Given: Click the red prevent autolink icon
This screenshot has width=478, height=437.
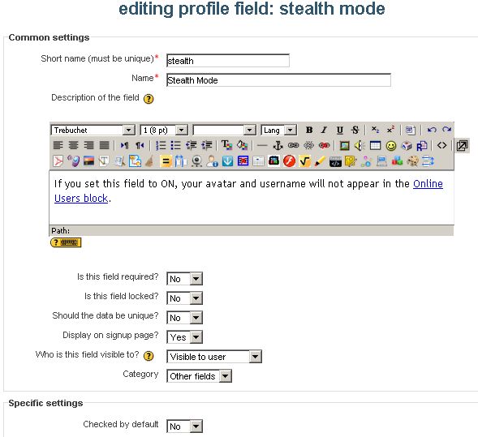Looking at the screenshot, I should (x=324, y=146).
